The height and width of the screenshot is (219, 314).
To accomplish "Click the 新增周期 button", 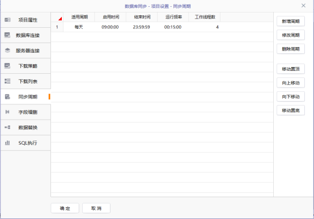I will [x=291, y=21].
